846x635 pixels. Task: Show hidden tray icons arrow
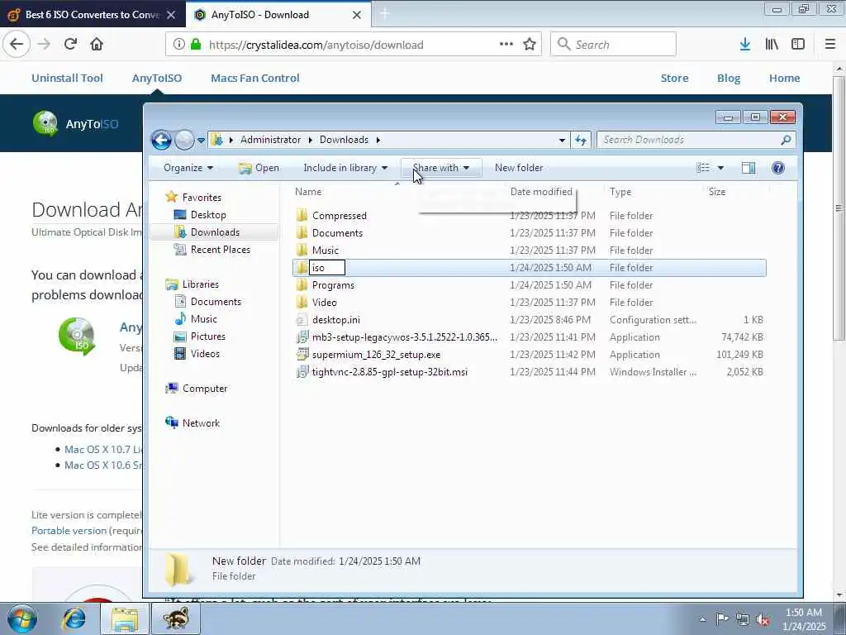click(702, 619)
